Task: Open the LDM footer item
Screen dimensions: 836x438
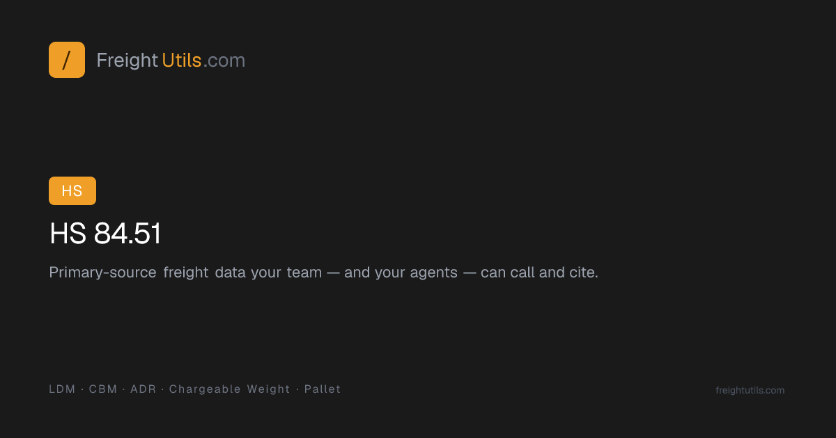Action: pos(62,389)
